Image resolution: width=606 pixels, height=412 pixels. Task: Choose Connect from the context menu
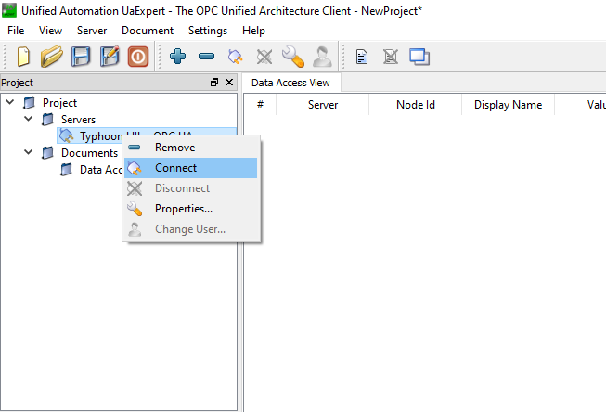175,168
